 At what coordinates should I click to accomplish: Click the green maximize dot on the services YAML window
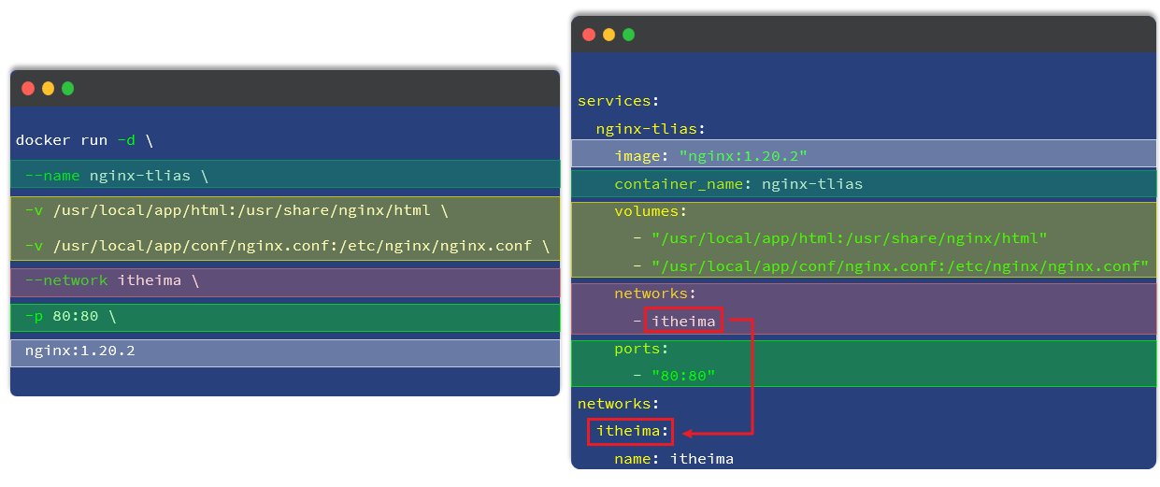(628, 35)
